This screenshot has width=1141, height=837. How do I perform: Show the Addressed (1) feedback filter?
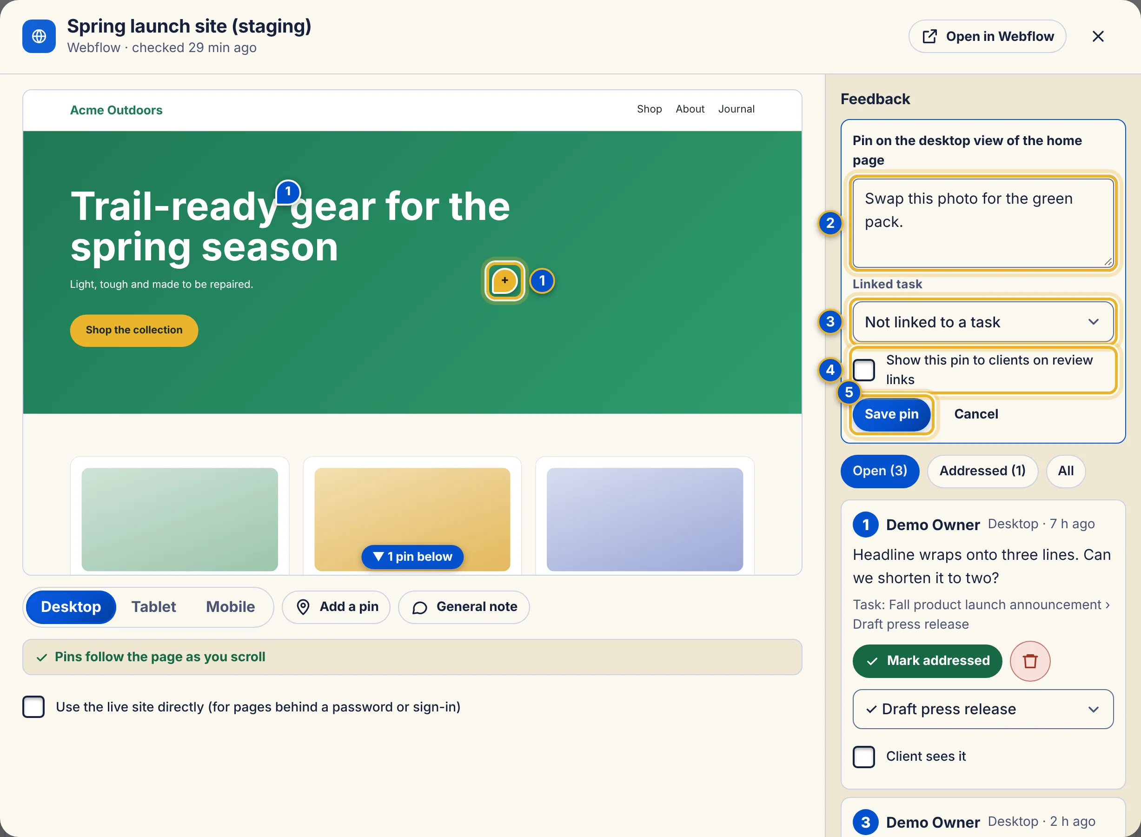point(982,471)
